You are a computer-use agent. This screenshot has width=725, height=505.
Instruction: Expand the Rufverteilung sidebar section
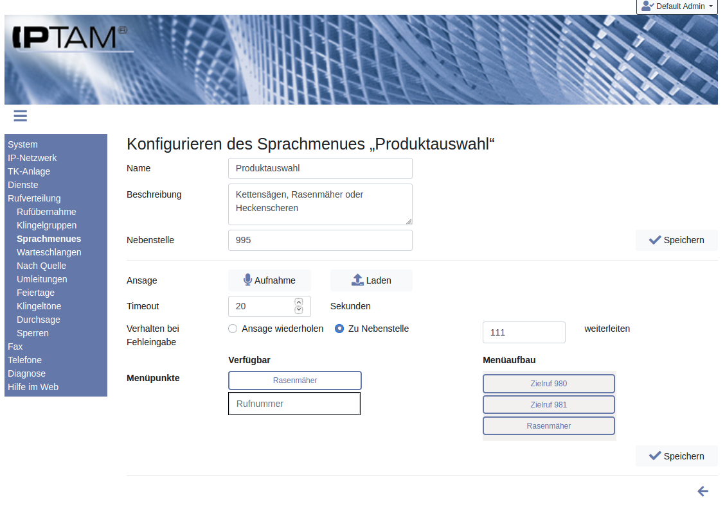[x=34, y=198]
